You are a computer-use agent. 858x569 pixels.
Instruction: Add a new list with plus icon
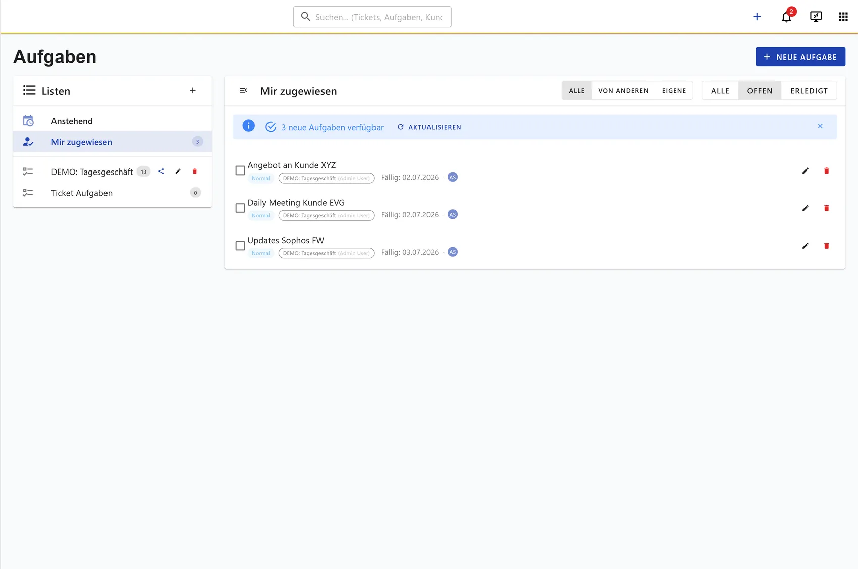(193, 90)
